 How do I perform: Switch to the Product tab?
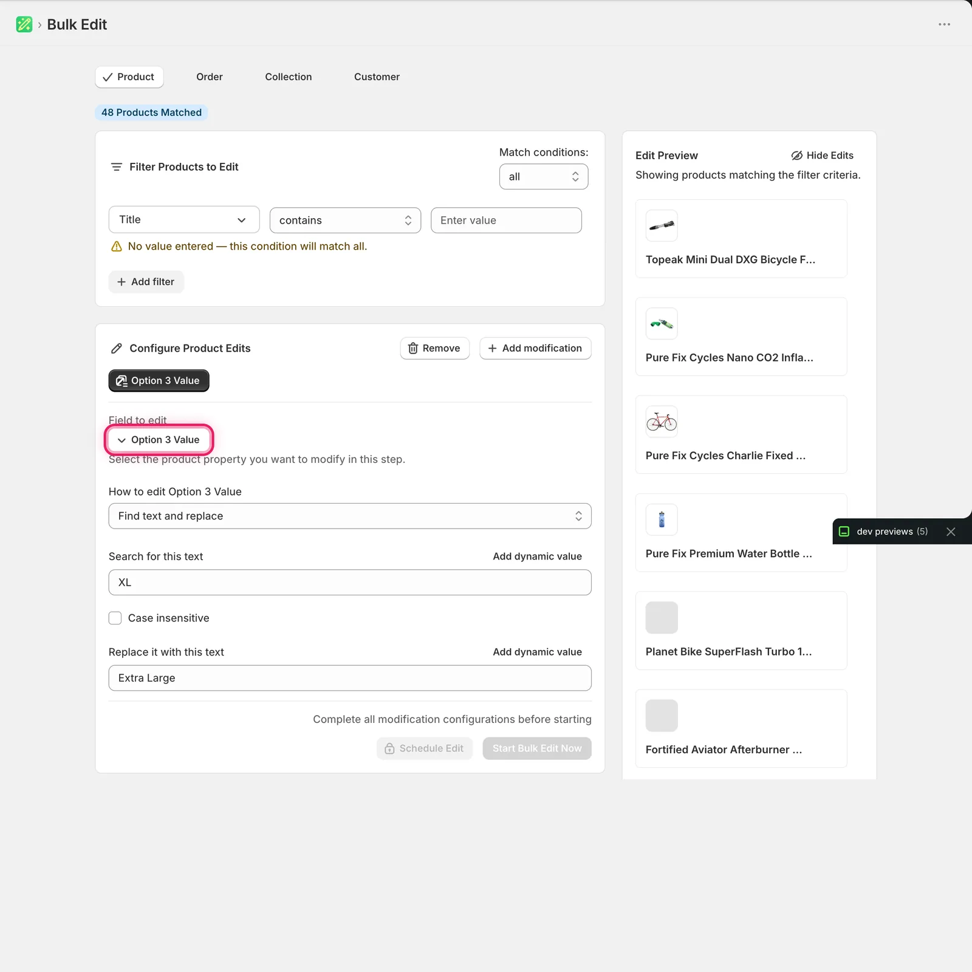pyautogui.click(x=129, y=77)
